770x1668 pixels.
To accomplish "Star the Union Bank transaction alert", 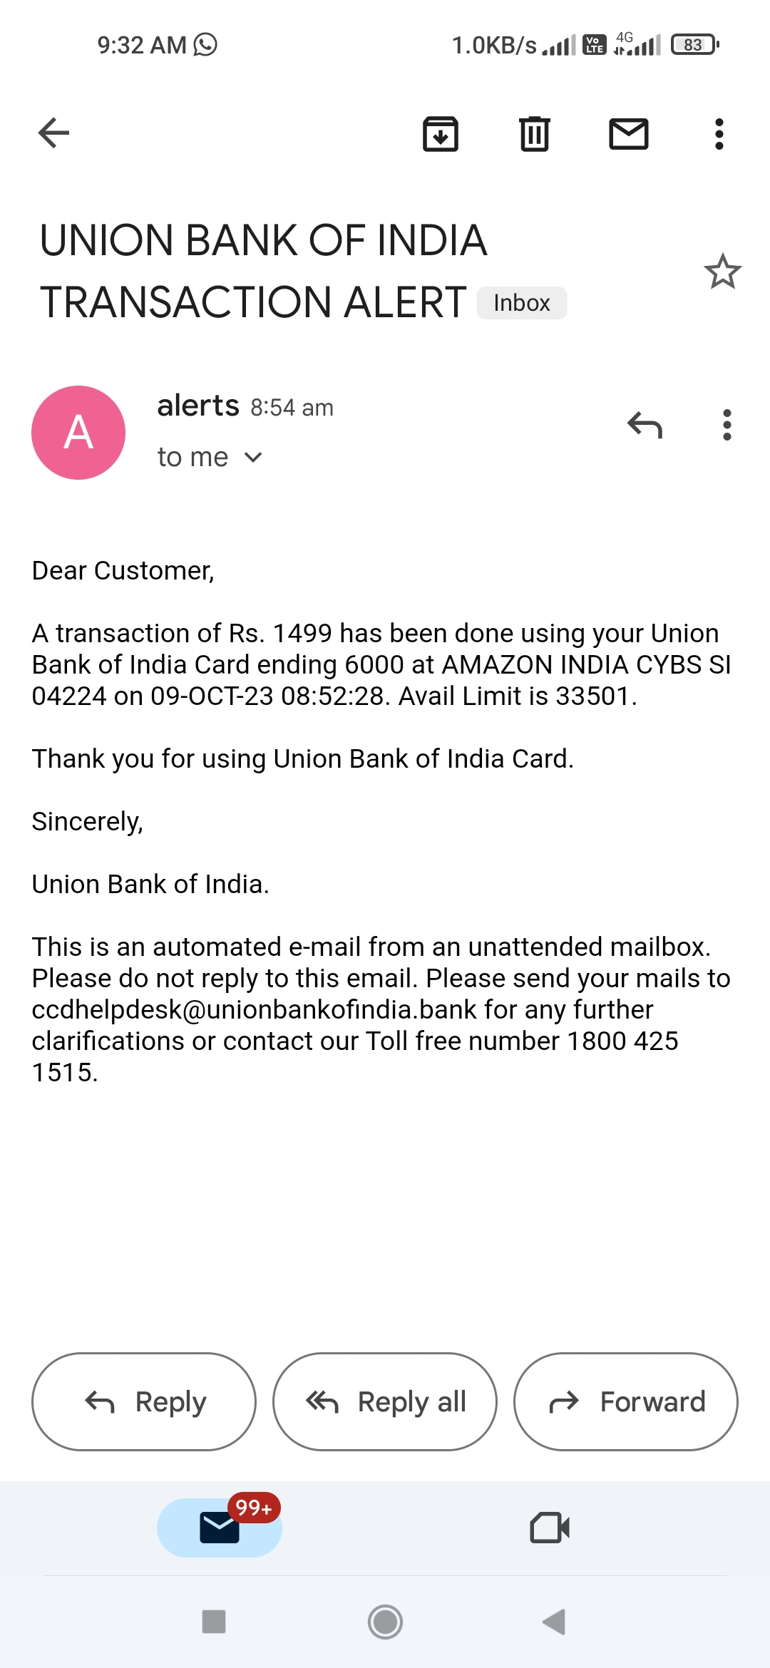I will (723, 272).
